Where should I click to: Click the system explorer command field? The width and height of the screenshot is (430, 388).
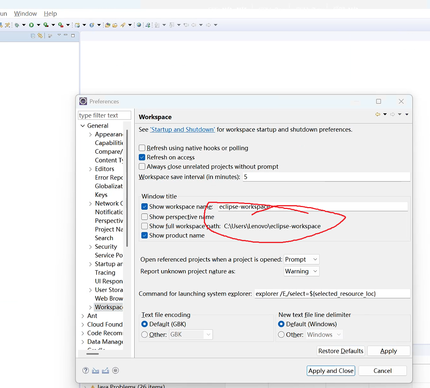click(332, 294)
